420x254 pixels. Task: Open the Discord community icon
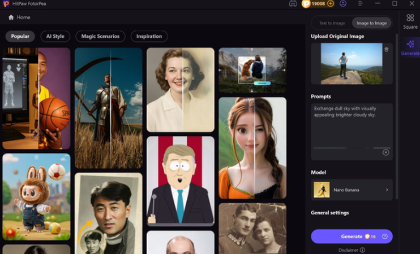pos(293,4)
